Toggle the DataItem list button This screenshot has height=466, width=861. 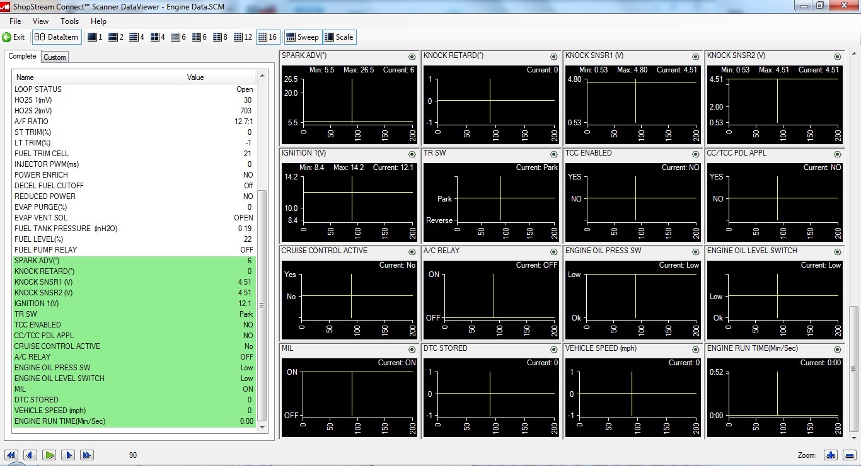[x=57, y=37]
